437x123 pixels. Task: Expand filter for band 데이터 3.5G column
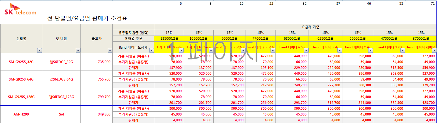pyautogui.click(x=340, y=50)
